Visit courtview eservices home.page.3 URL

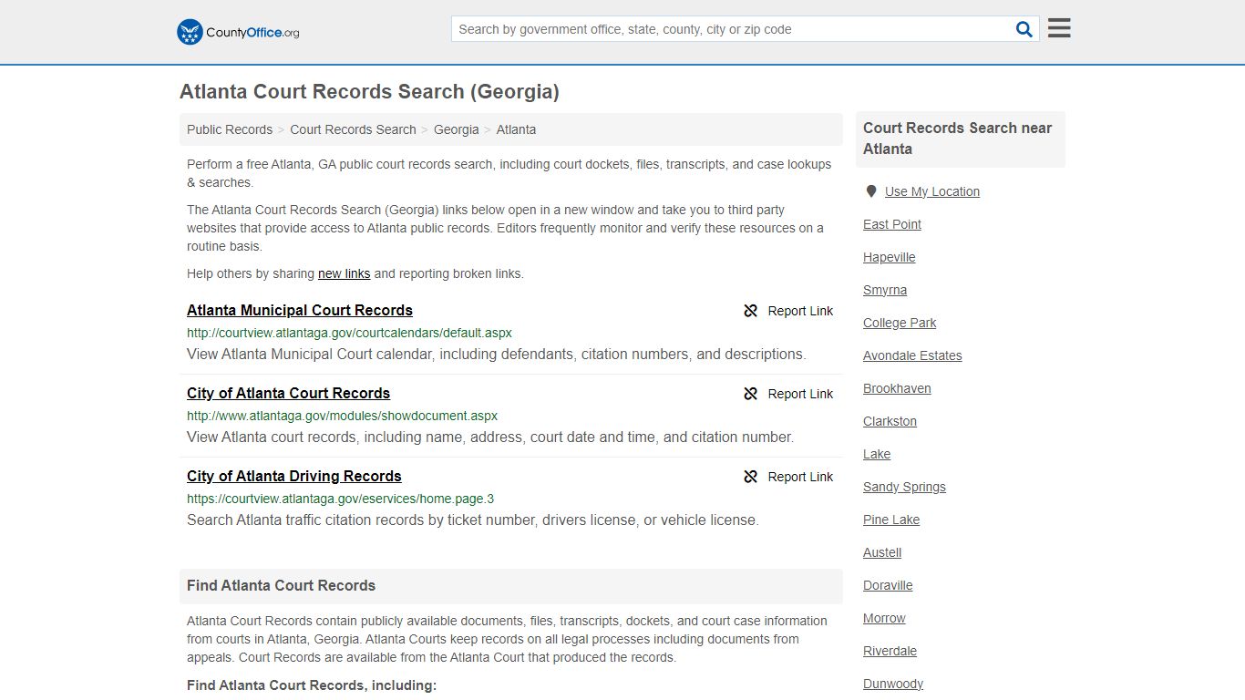(x=340, y=499)
